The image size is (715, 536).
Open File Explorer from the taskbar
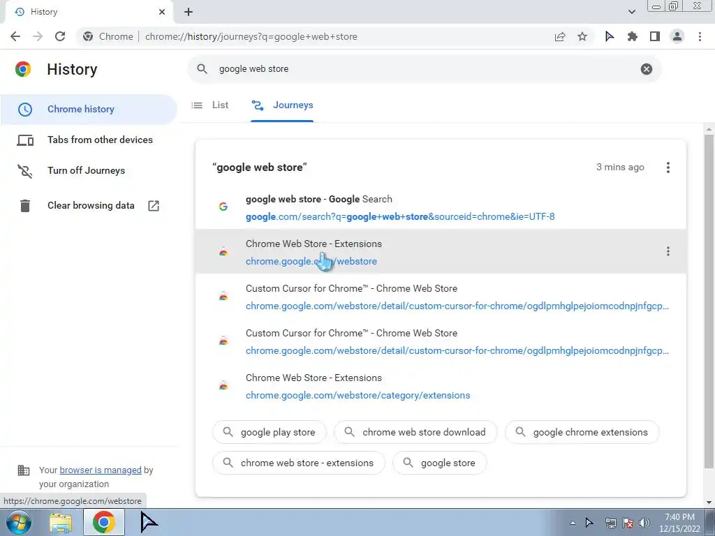point(61,523)
